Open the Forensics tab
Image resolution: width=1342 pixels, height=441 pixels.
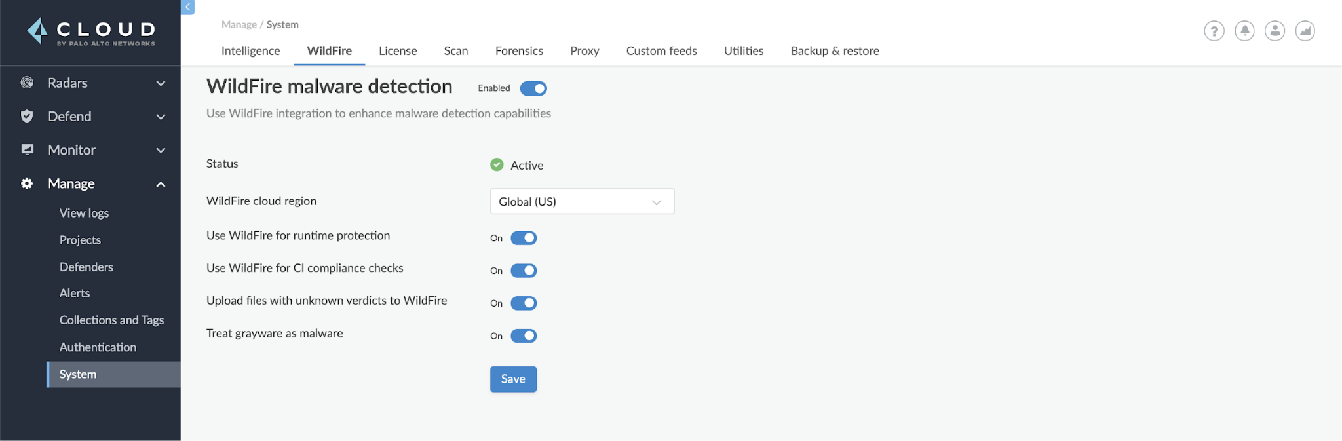point(519,50)
